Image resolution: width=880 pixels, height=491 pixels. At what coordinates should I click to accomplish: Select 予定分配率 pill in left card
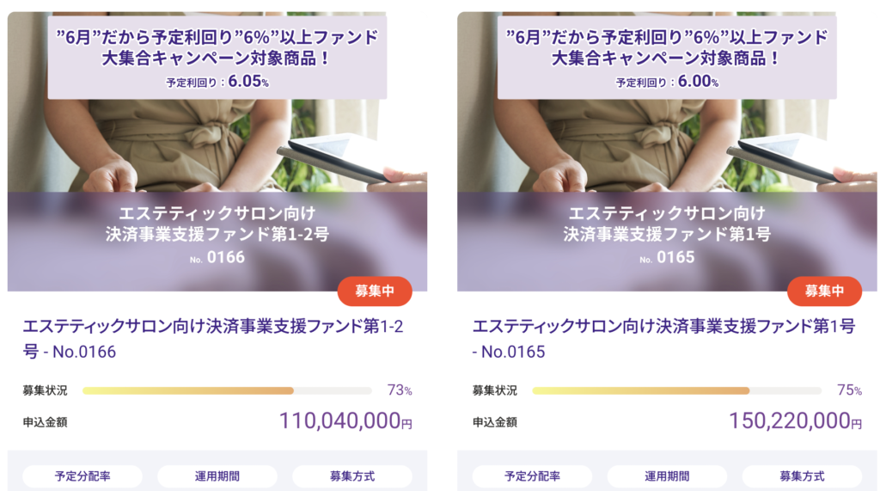coord(82,476)
